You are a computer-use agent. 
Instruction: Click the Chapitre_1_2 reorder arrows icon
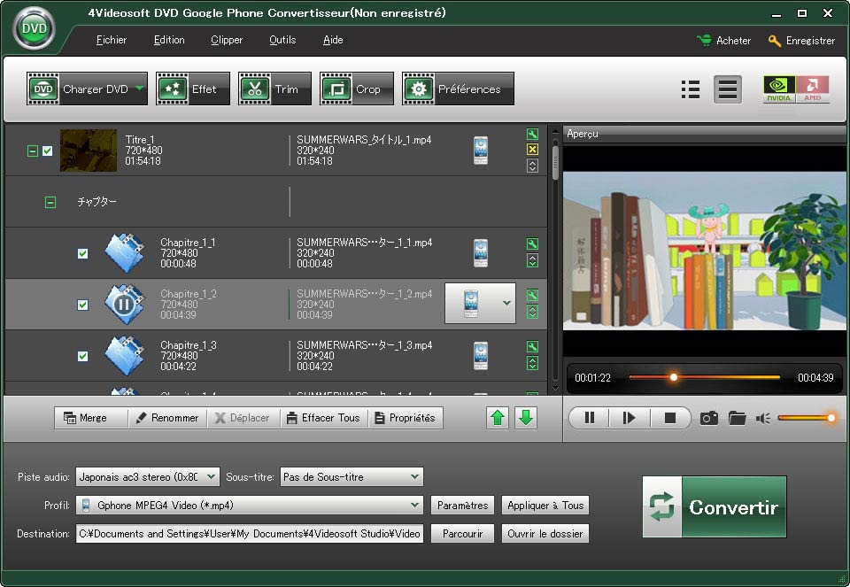(532, 313)
